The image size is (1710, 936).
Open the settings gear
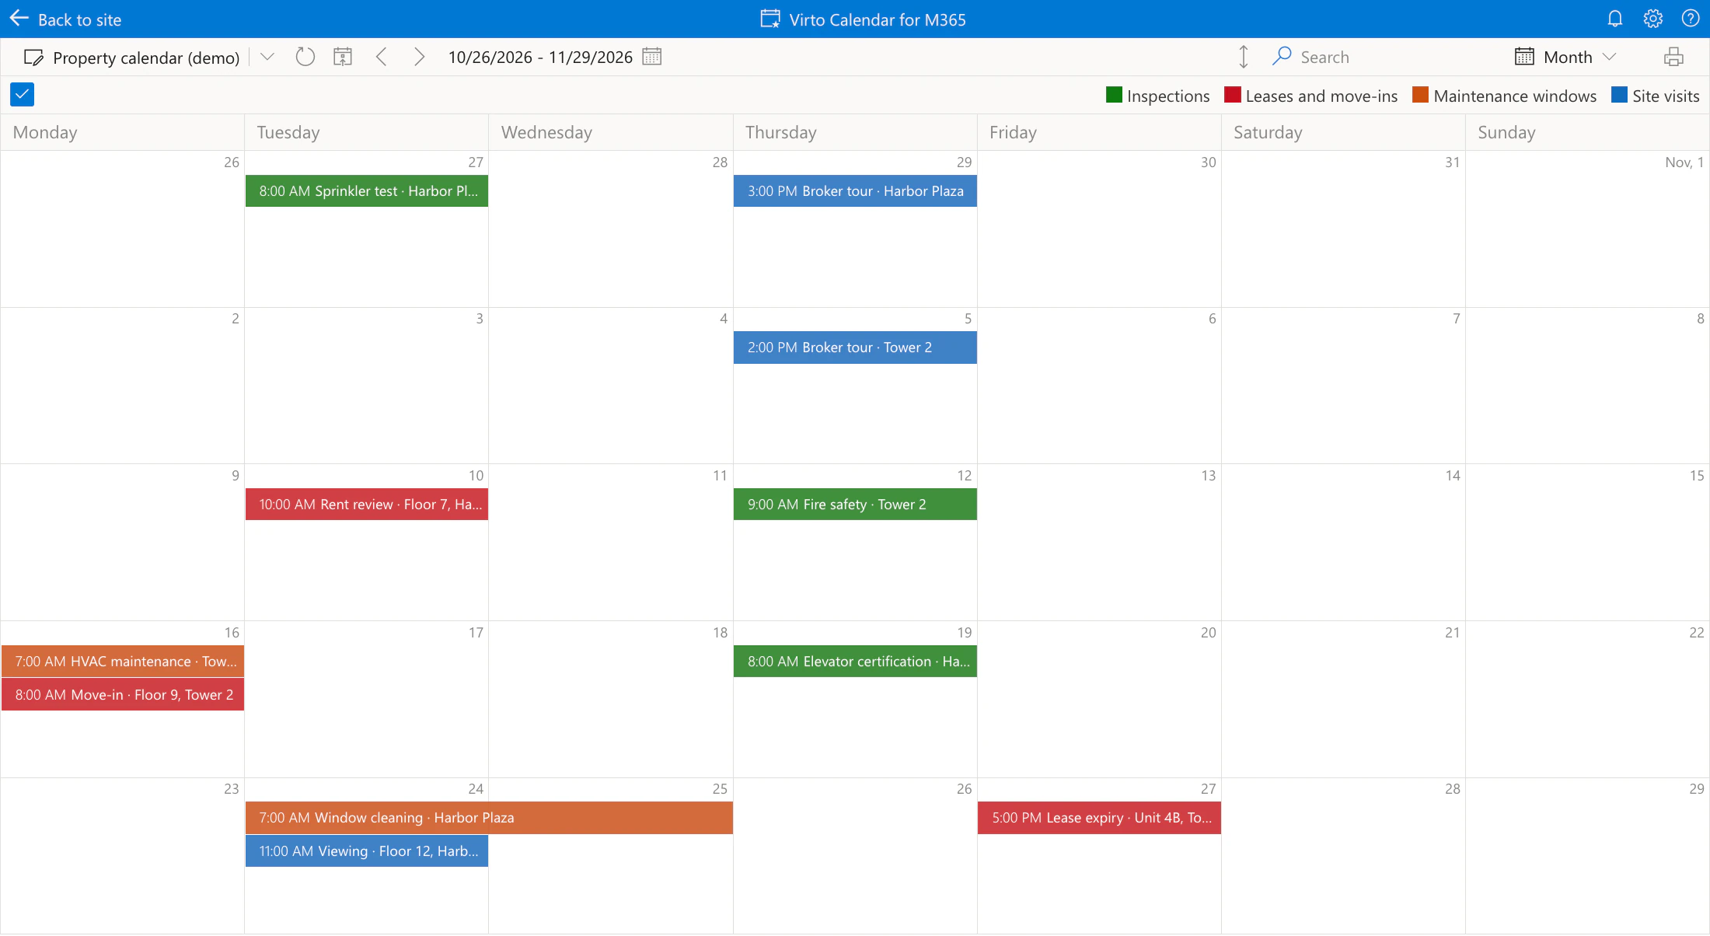coord(1653,19)
